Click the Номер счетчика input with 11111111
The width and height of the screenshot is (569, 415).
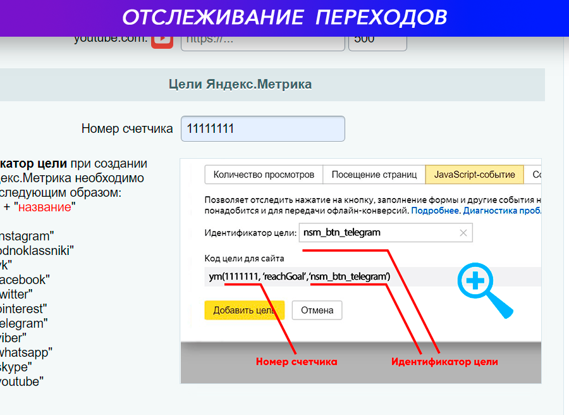point(262,129)
